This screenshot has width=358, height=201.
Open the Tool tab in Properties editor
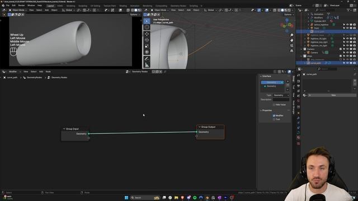pyautogui.click(x=298, y=75)
